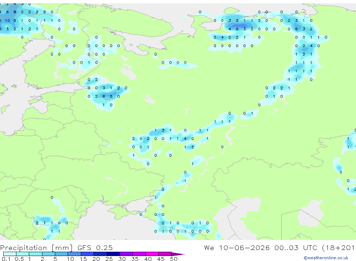
Task: Click the "0.1" legend scale label
Action: tap(6, 259)
